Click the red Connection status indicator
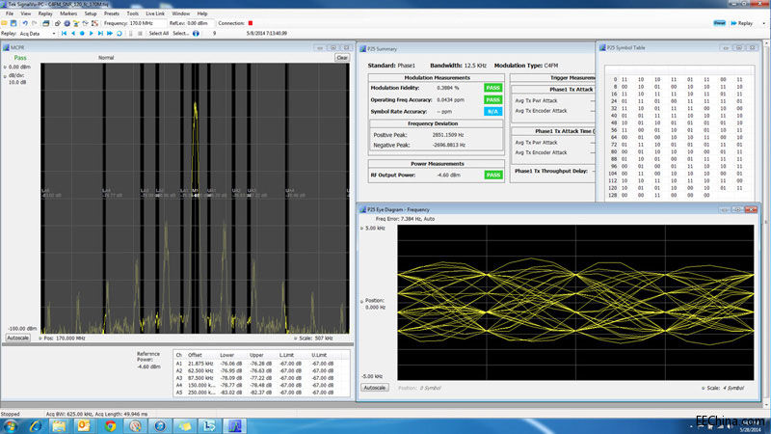 [251, 23]
